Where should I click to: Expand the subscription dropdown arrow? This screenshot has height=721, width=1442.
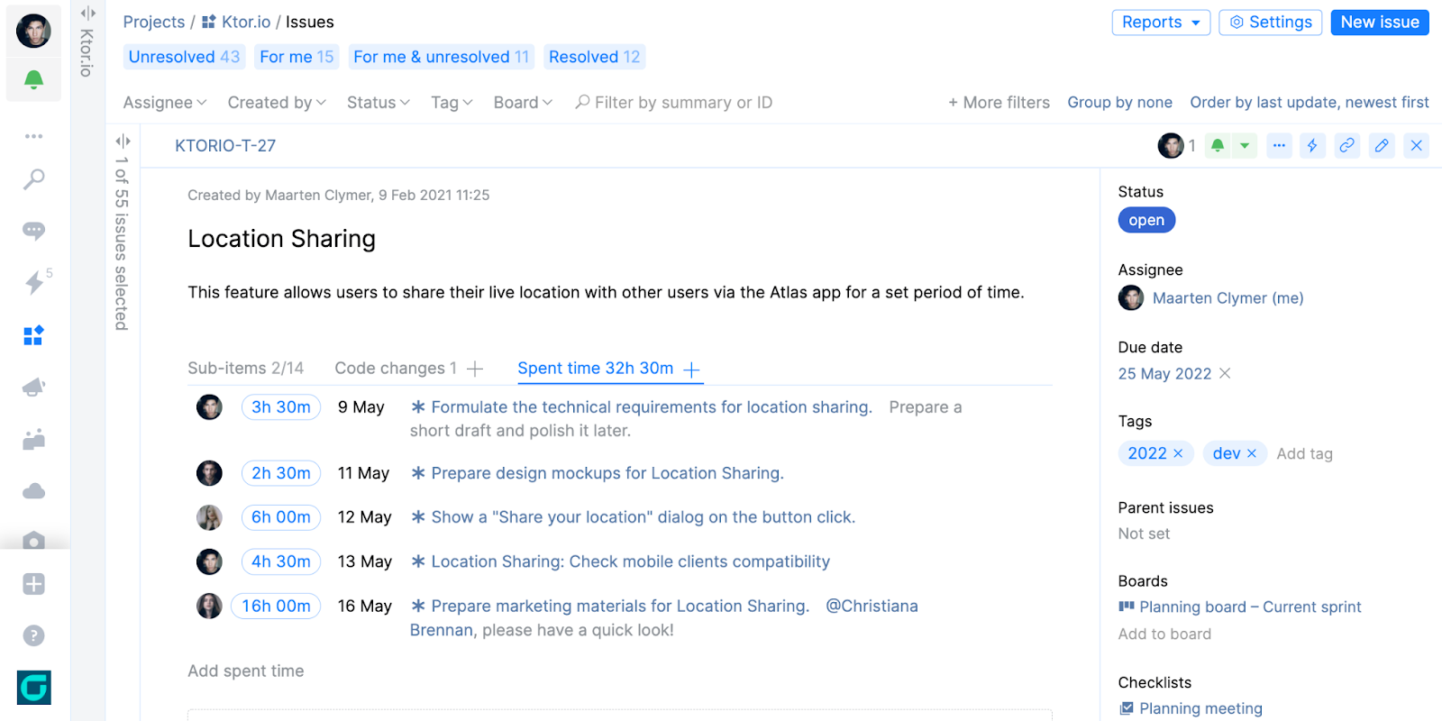(x=1245, y=145)
